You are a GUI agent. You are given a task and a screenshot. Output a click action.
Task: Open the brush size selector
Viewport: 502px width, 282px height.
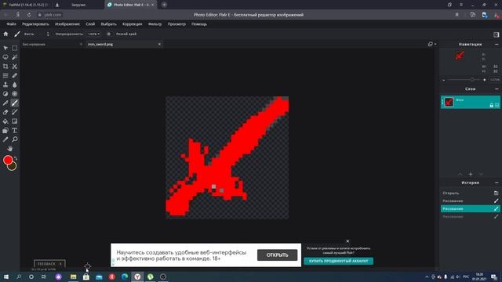[48, 34]
